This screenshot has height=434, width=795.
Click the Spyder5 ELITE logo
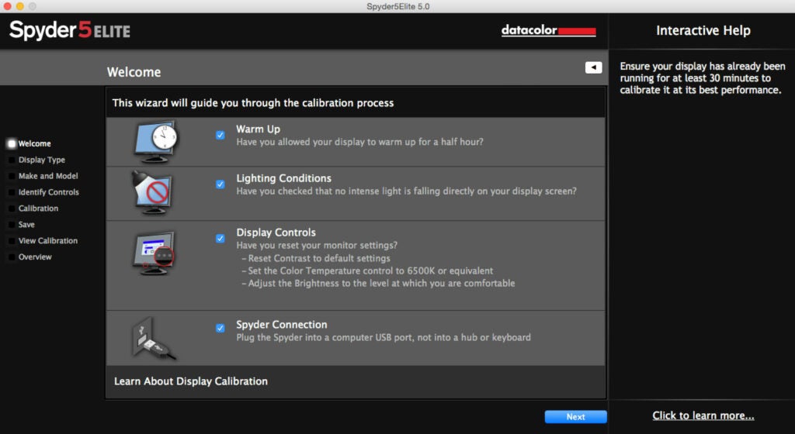coord(70,30)
